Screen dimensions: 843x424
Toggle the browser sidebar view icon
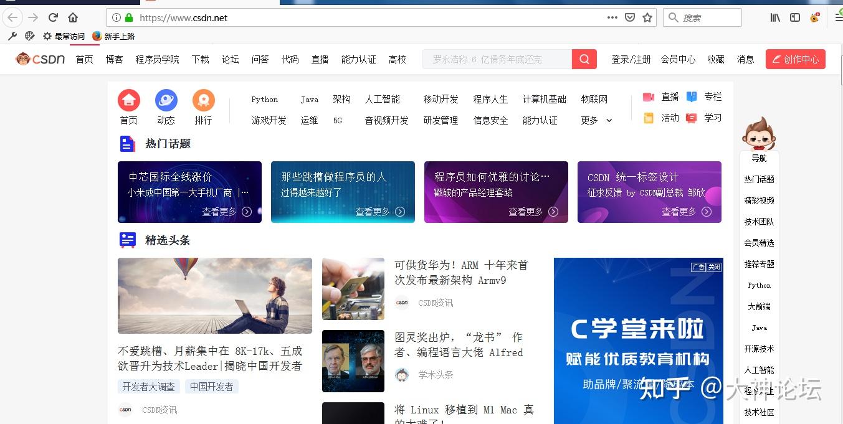tap(795, 17)
